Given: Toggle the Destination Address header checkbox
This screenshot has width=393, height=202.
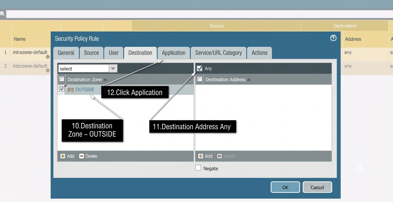Looking at the screenshot, I should tap(200, 79).
